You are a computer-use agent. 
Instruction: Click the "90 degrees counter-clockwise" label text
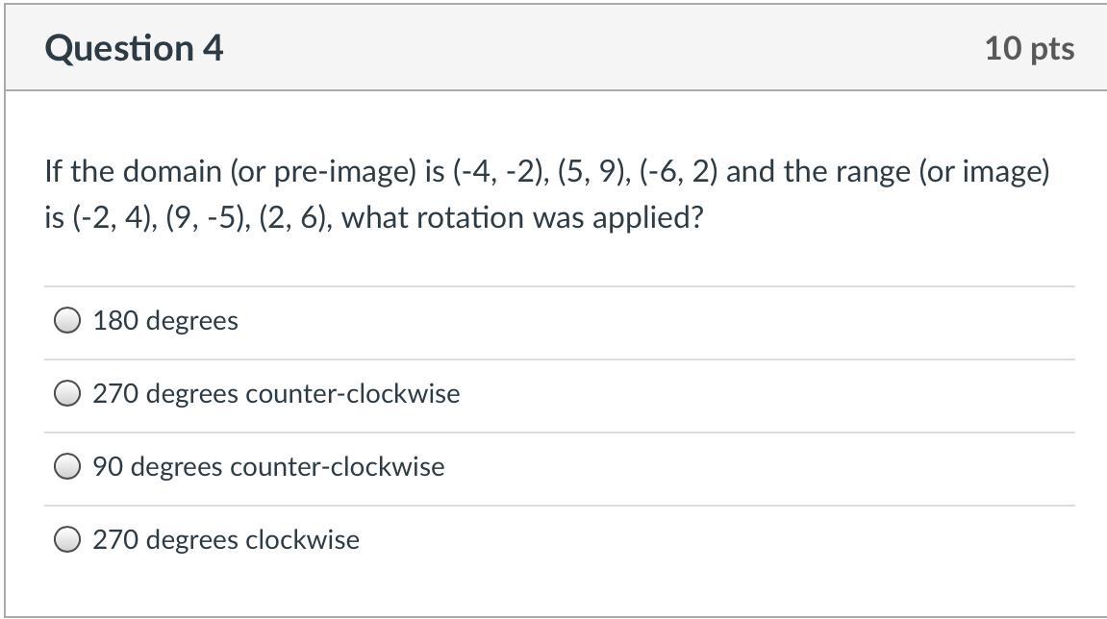[x=268, y=467]
